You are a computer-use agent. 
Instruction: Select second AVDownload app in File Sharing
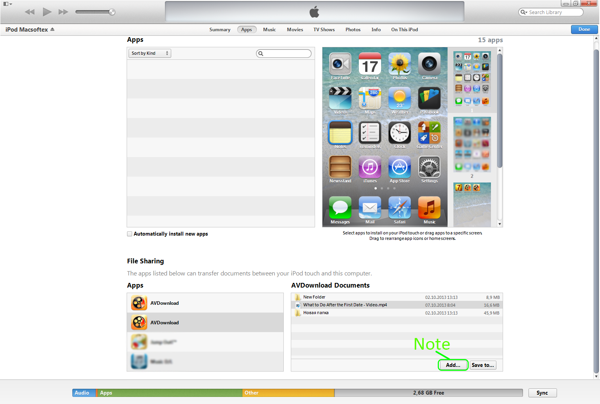click(205, 322)
